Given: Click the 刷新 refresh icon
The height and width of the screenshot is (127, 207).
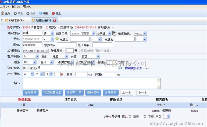Looking at the screenshot, I should pyautogui.click(x=41, y=13).
